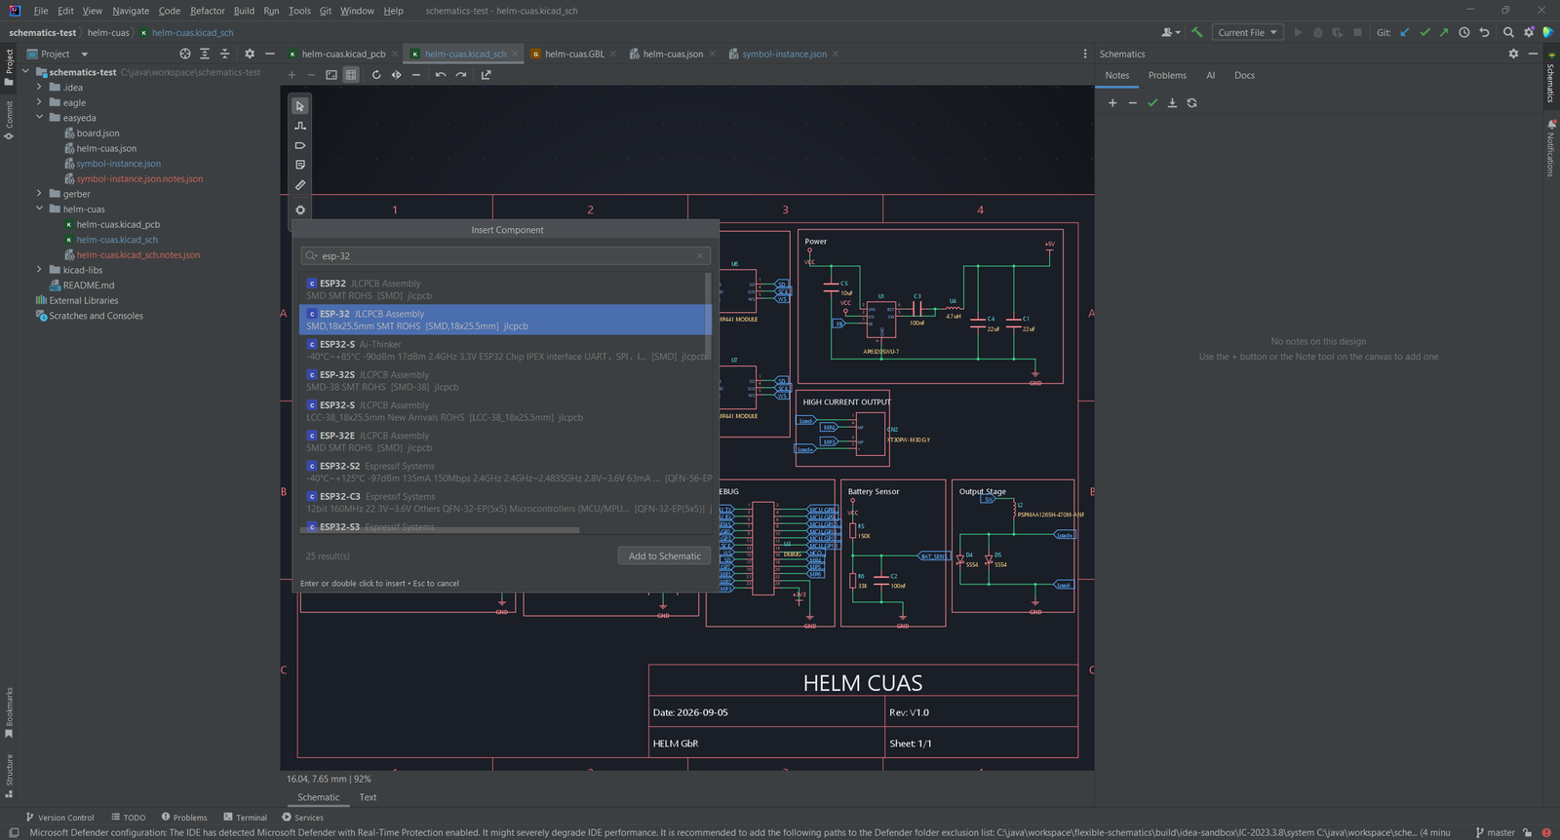The image size is (1560, 840).
Task: Click the Add to Schematic button
Action: click(x=664, y=556)
